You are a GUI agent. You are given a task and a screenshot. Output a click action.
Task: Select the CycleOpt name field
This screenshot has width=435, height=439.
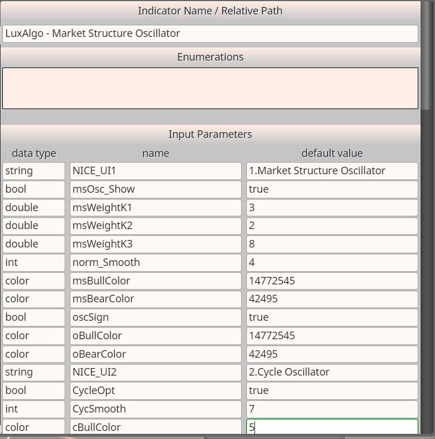point(156,391)
